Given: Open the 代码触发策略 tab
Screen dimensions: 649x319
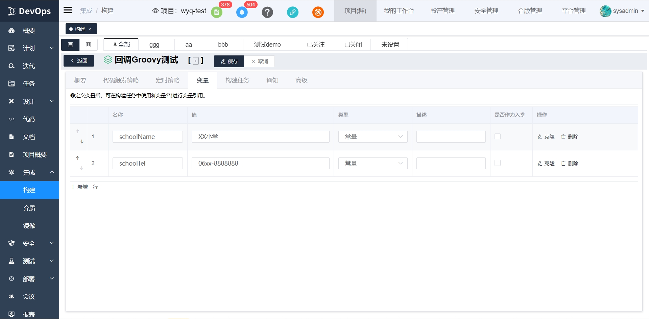Looking at the screenshot, I should (121, 80).
